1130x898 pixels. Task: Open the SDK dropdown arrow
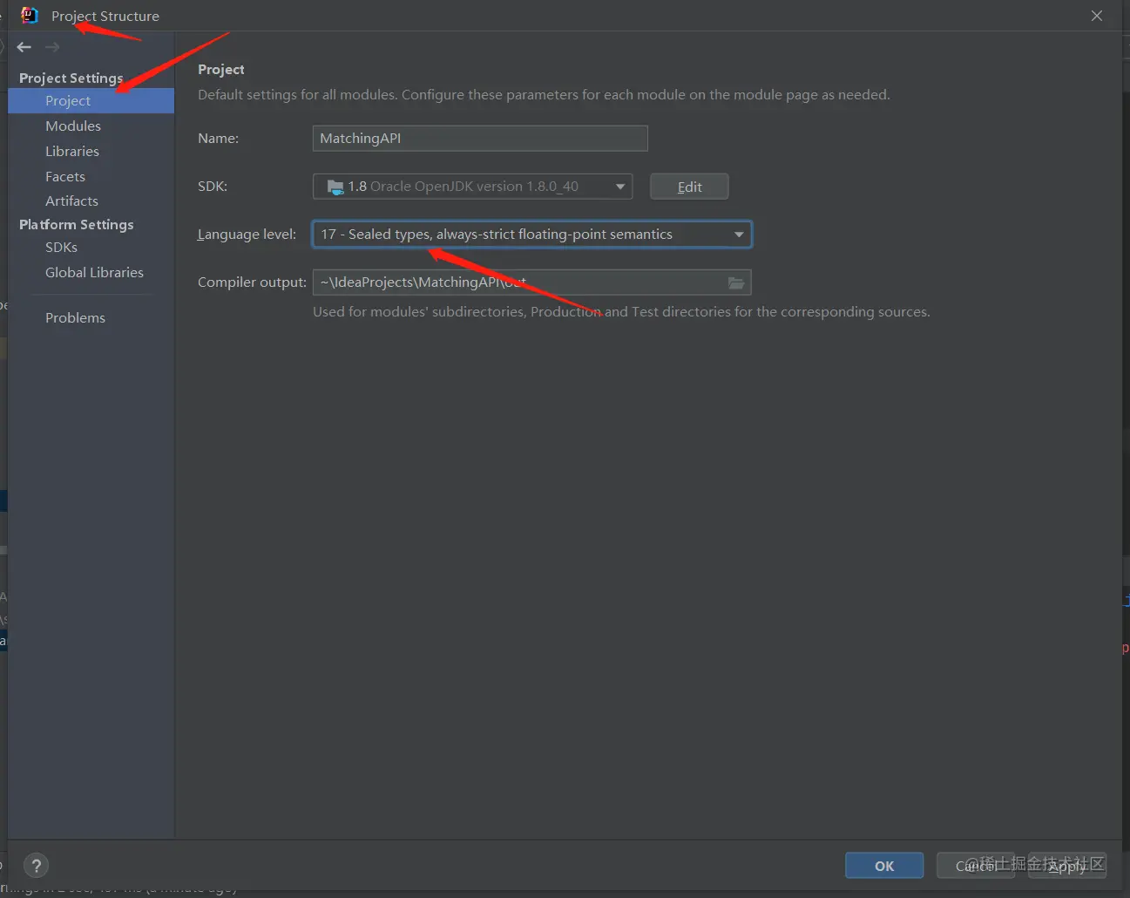click(x=619, y=186)
